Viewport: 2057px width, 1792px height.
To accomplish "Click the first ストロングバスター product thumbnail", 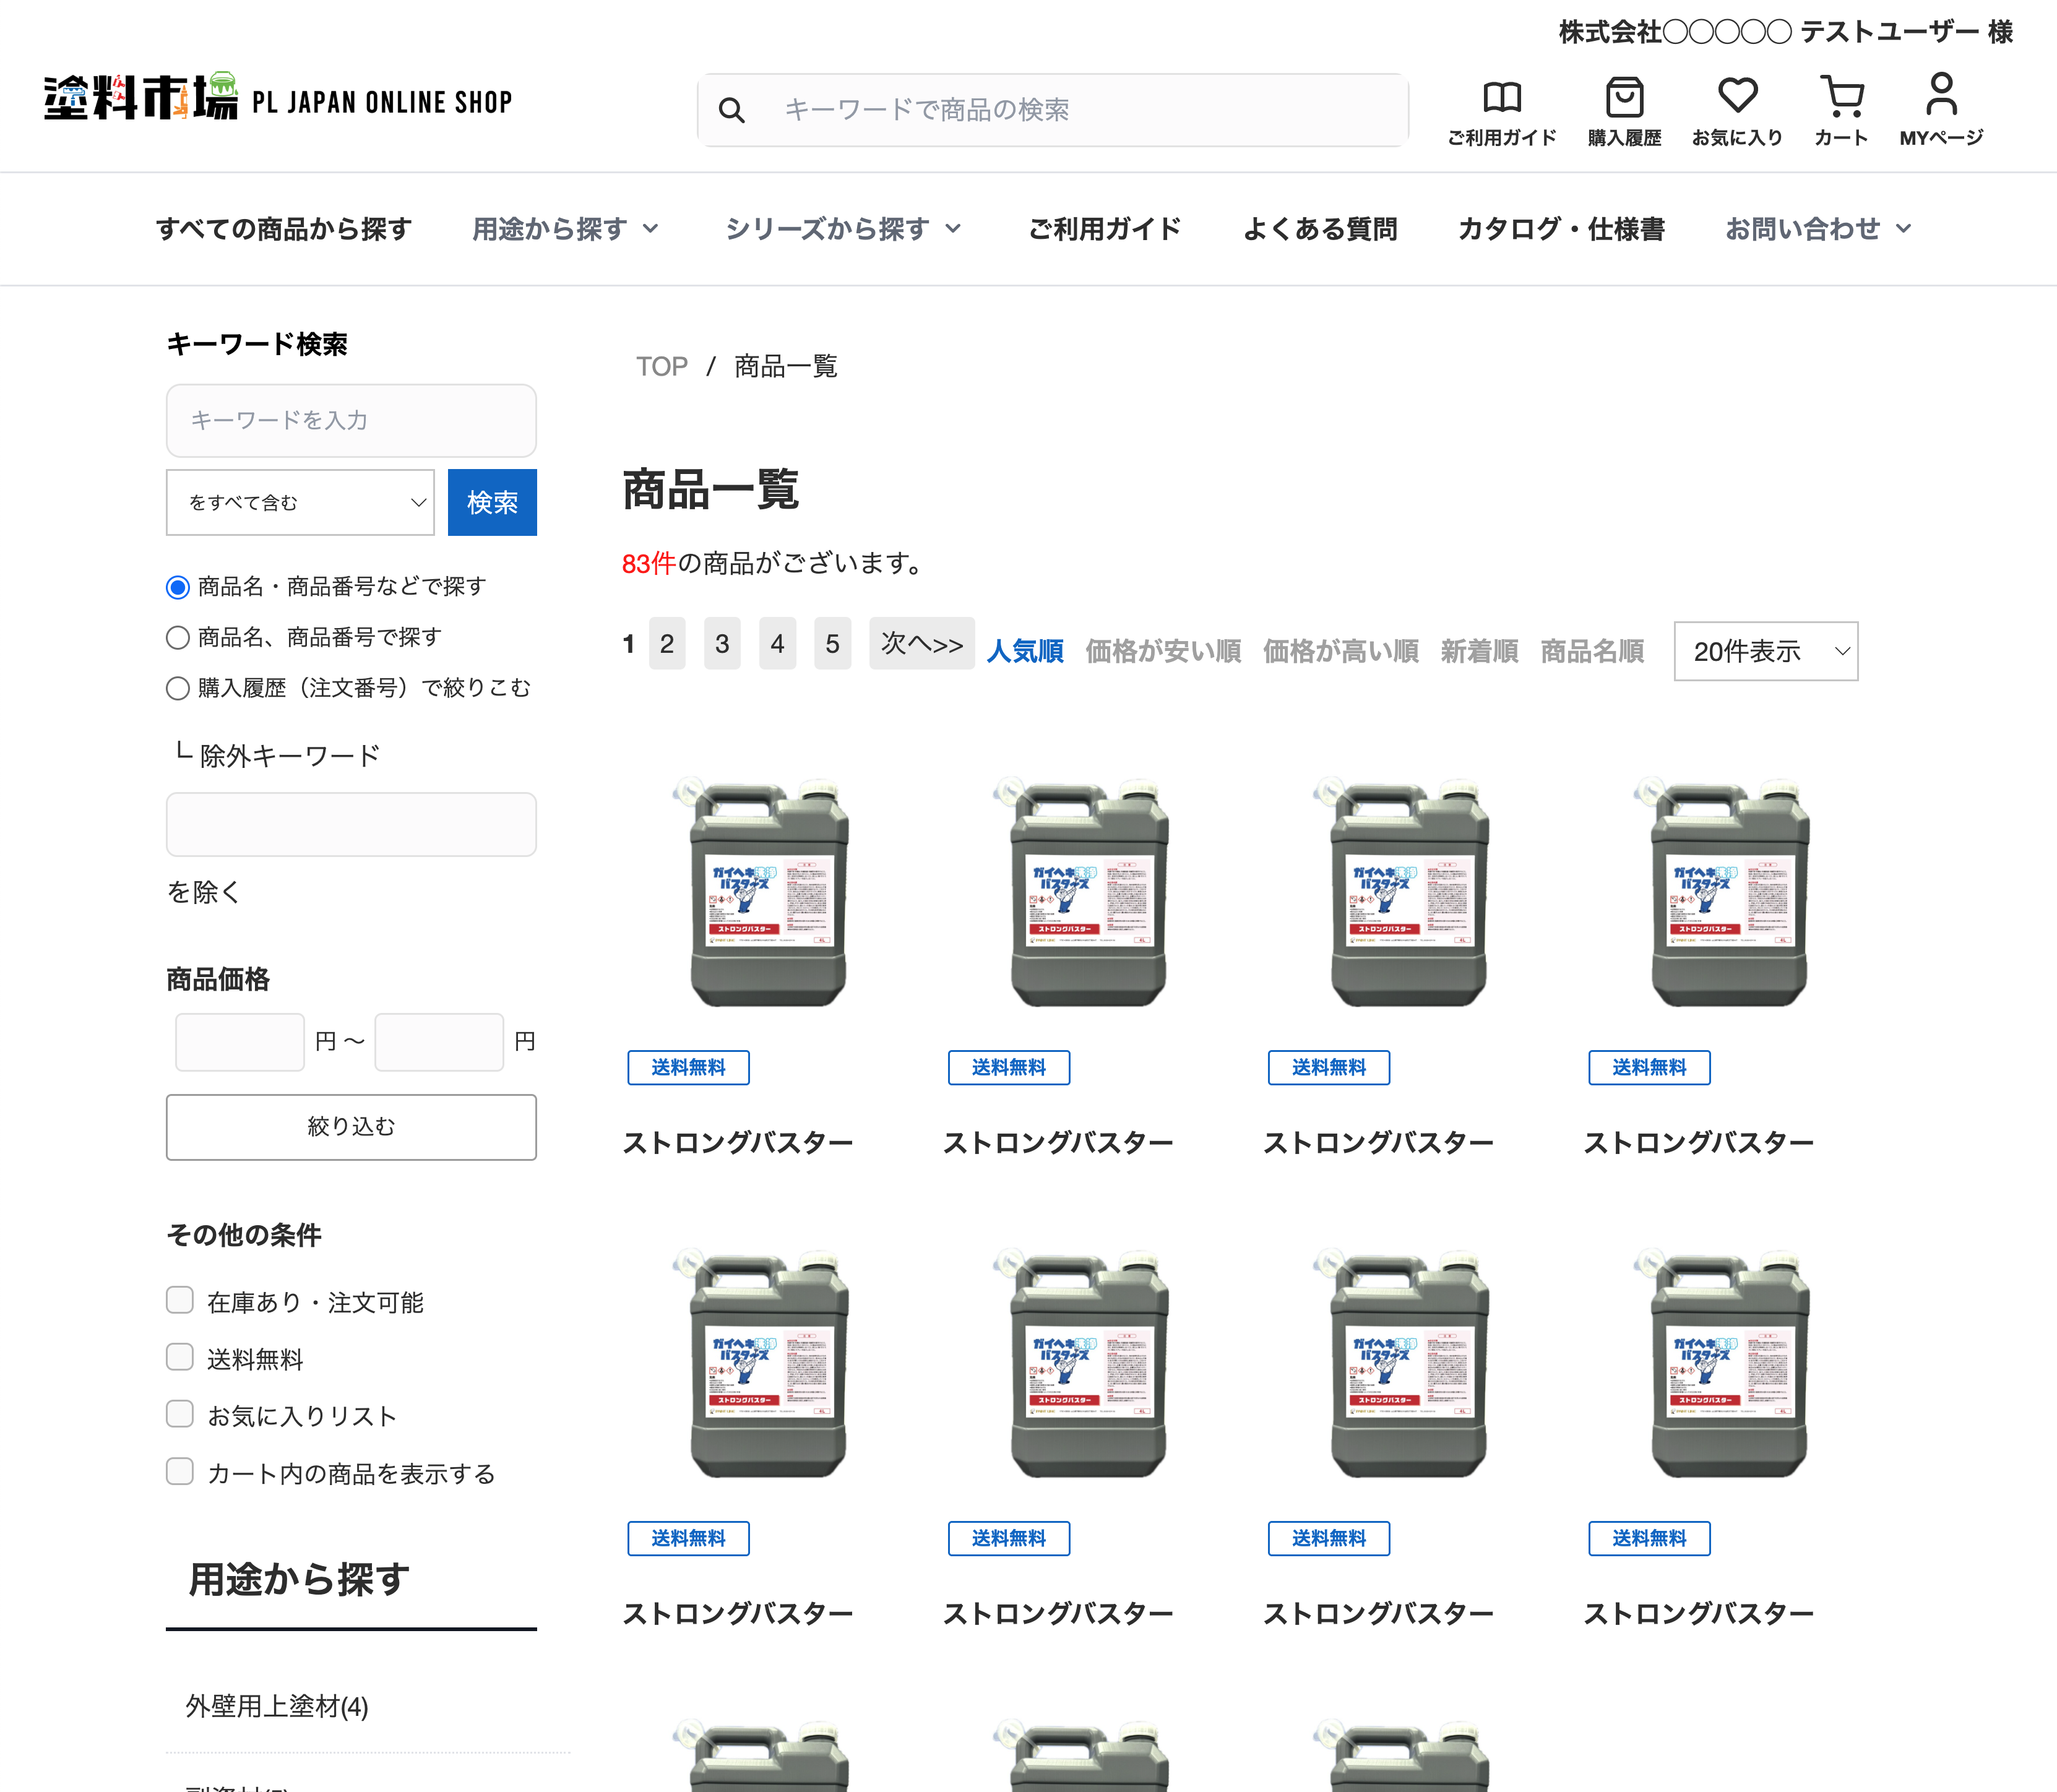I will click(768, 892).
